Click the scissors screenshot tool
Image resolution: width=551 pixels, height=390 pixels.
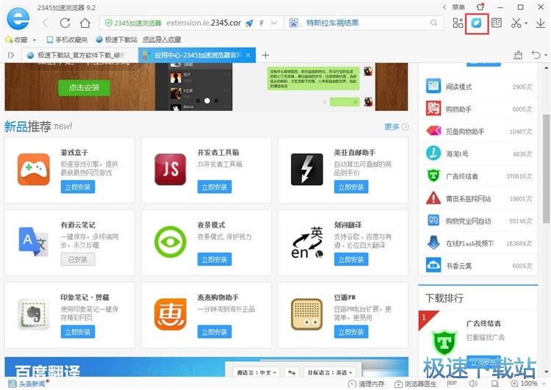[516, 24]
